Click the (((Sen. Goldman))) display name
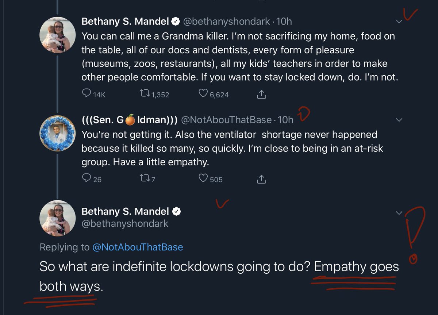Image resolution: width=438 pixels, height=315 pixels. 130,120
